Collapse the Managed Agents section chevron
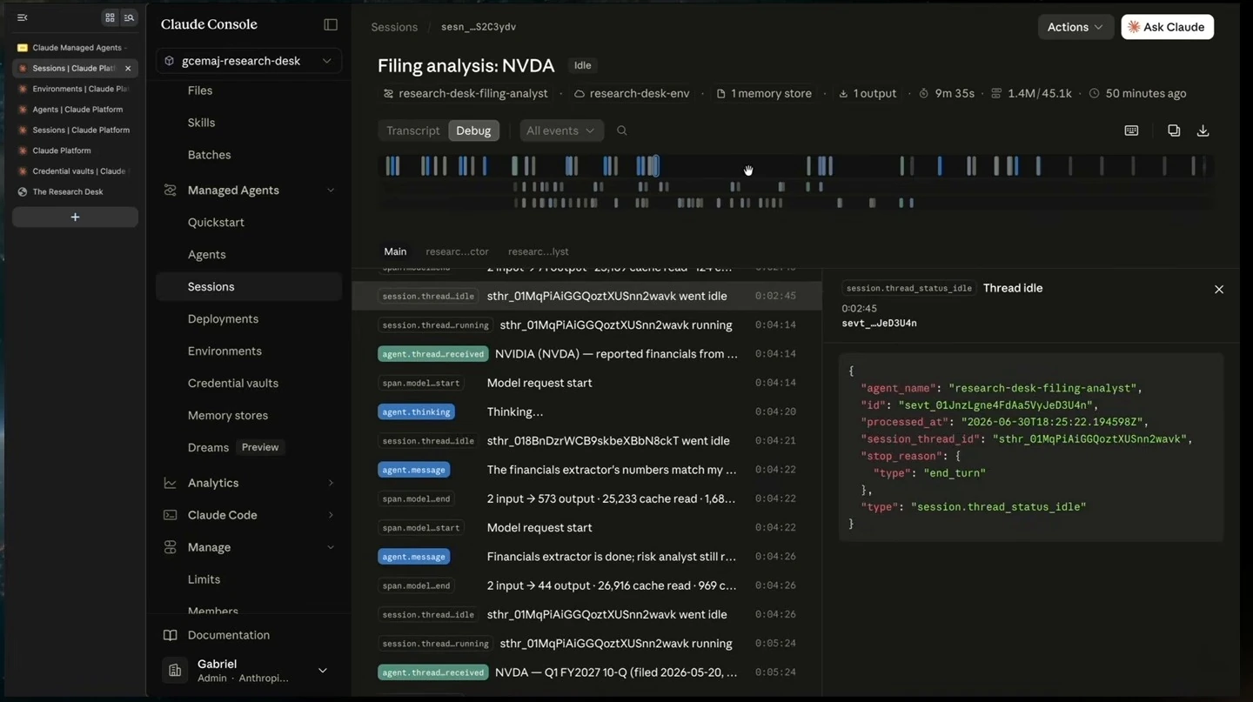Screen dimensions: 1253x702 [330, 191]
